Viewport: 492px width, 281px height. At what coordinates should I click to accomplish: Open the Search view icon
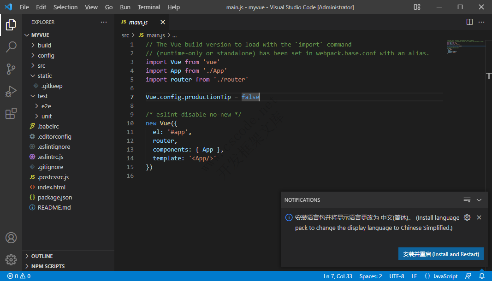[x=11, y=47]
